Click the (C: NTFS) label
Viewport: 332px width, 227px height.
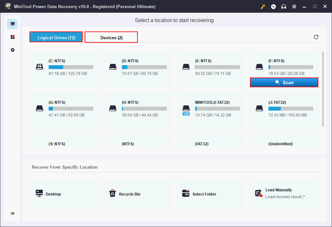tap(57, 61)
